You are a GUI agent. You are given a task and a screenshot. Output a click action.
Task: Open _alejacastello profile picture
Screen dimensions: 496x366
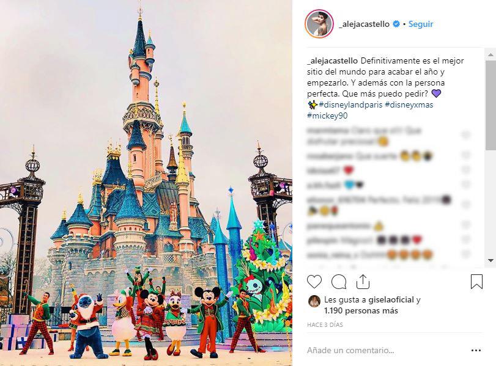click(319, 24)
